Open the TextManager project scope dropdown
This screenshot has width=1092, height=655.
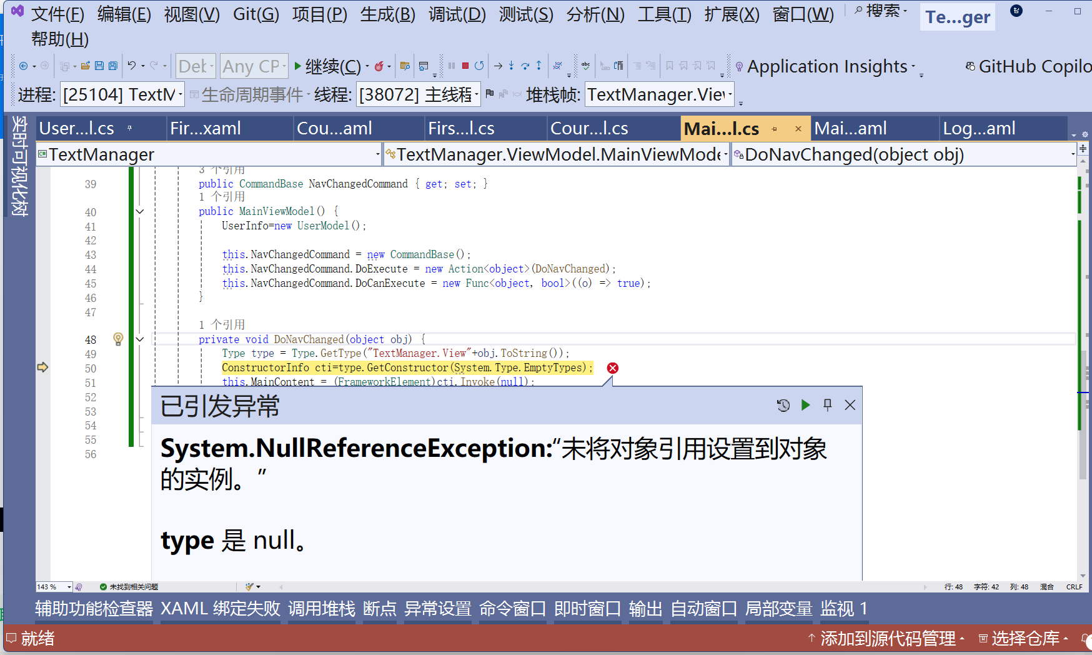tap(209, 154)
